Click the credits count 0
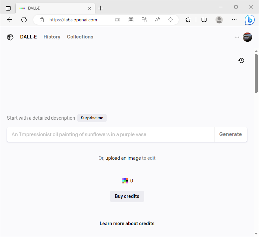This screenshot has height=237, width=259. coord(132,181)
